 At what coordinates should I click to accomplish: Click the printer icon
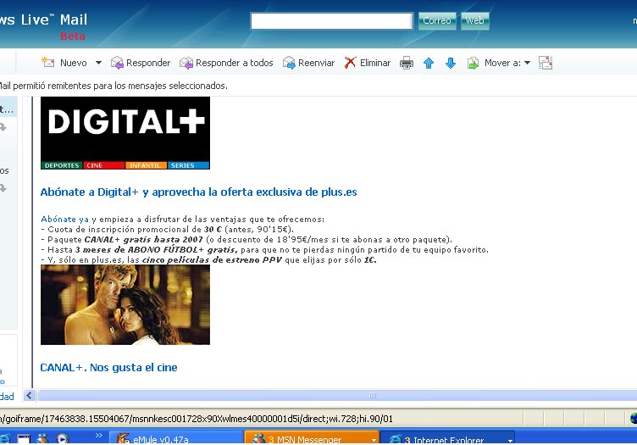[407, 63]
